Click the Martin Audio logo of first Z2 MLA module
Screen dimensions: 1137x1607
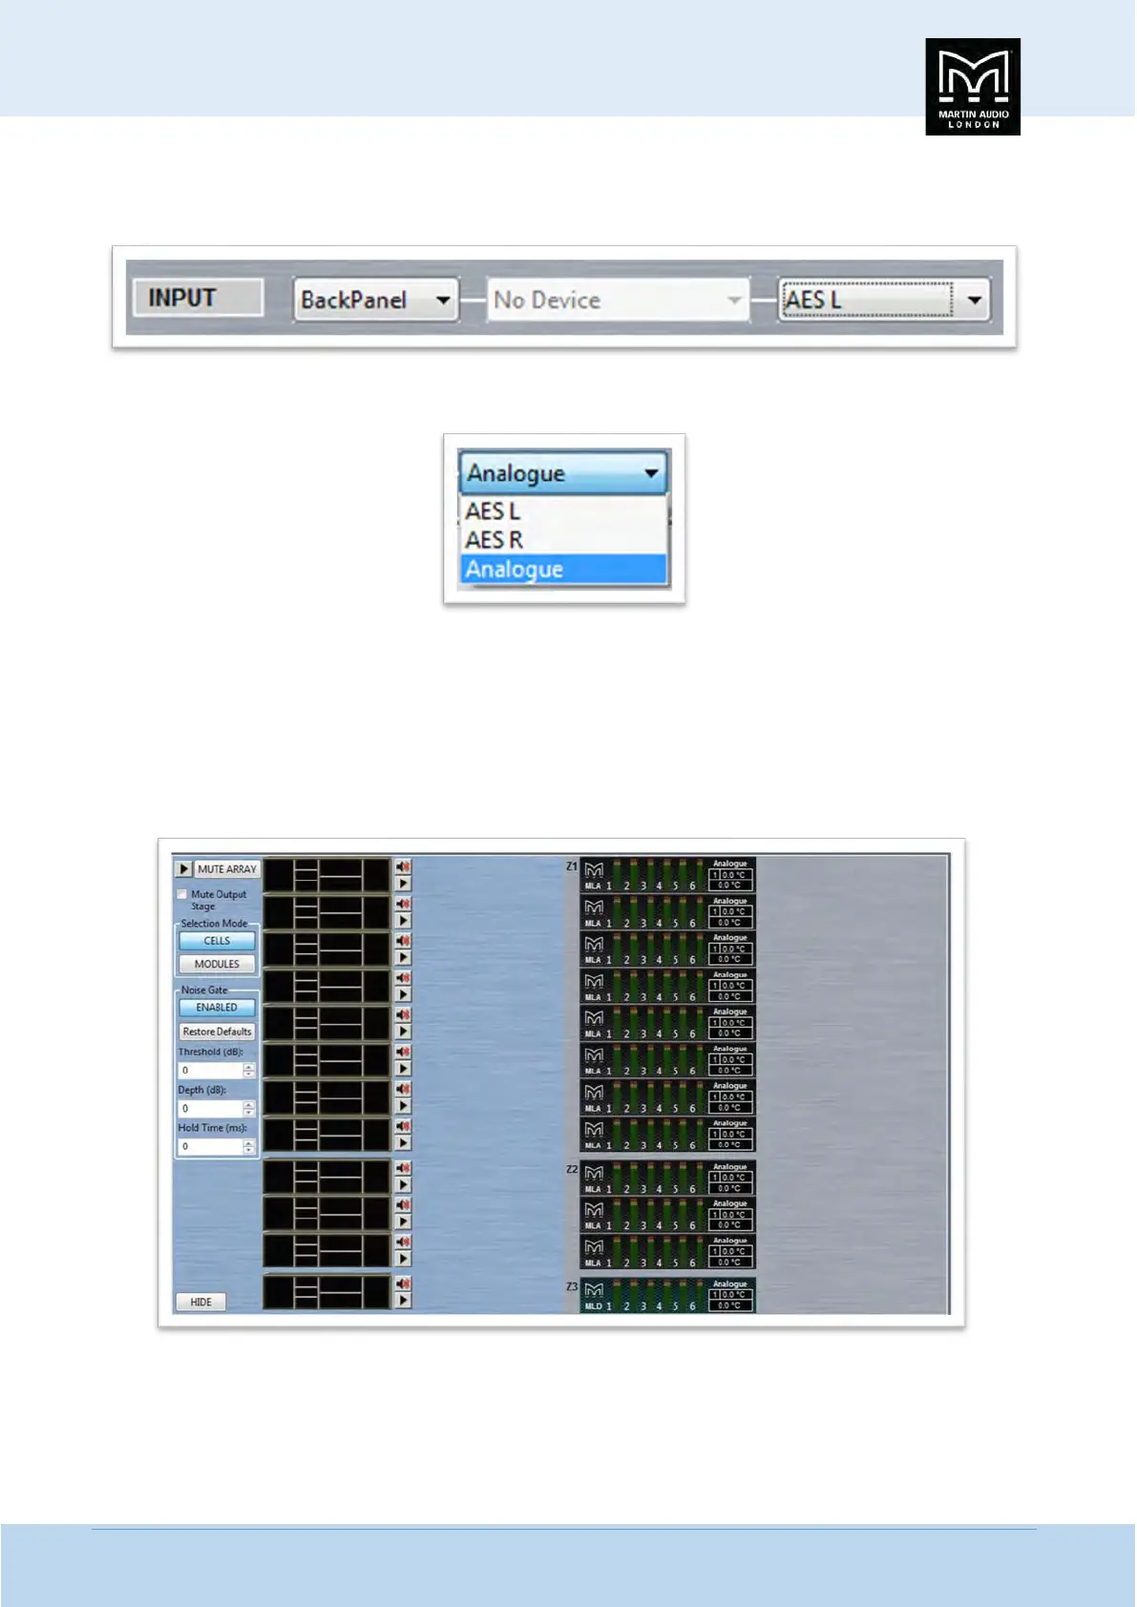(x=594, y=1174)
